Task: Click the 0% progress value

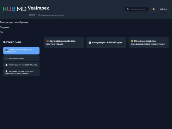Action: click(2, 32)
